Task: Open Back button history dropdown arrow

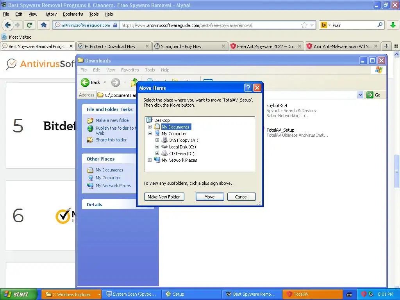Action: tap(105, 82)
